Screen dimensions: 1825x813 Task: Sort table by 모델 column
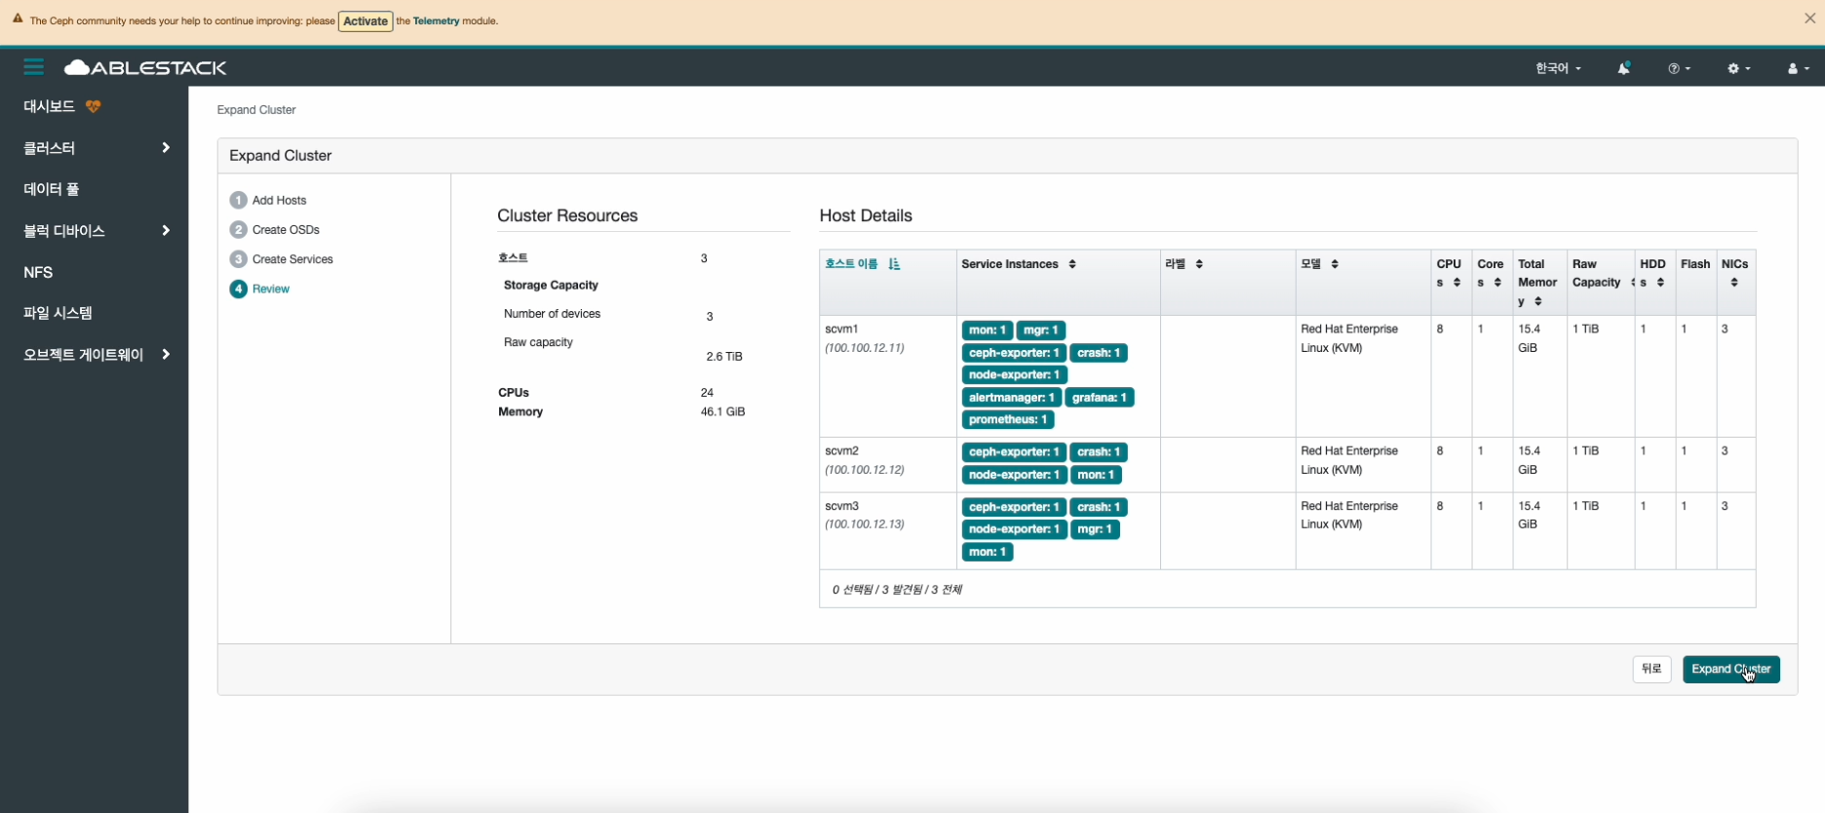[x=1319, y=264]
